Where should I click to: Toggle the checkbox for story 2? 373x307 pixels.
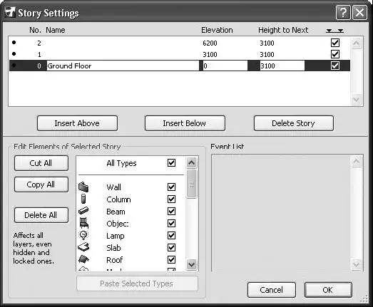click(335, 43)
